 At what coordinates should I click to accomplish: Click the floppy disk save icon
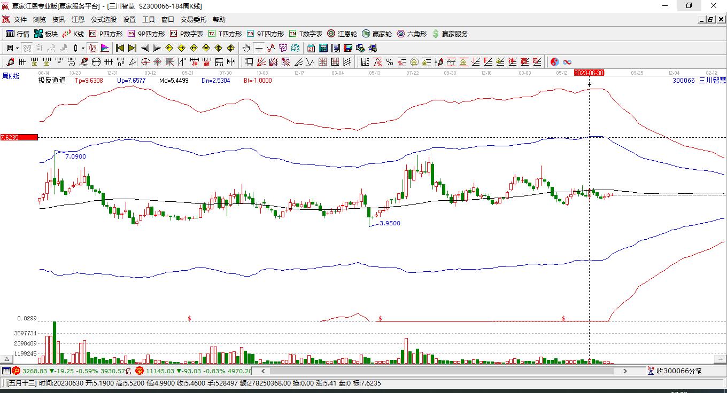(x=347, y=48)
